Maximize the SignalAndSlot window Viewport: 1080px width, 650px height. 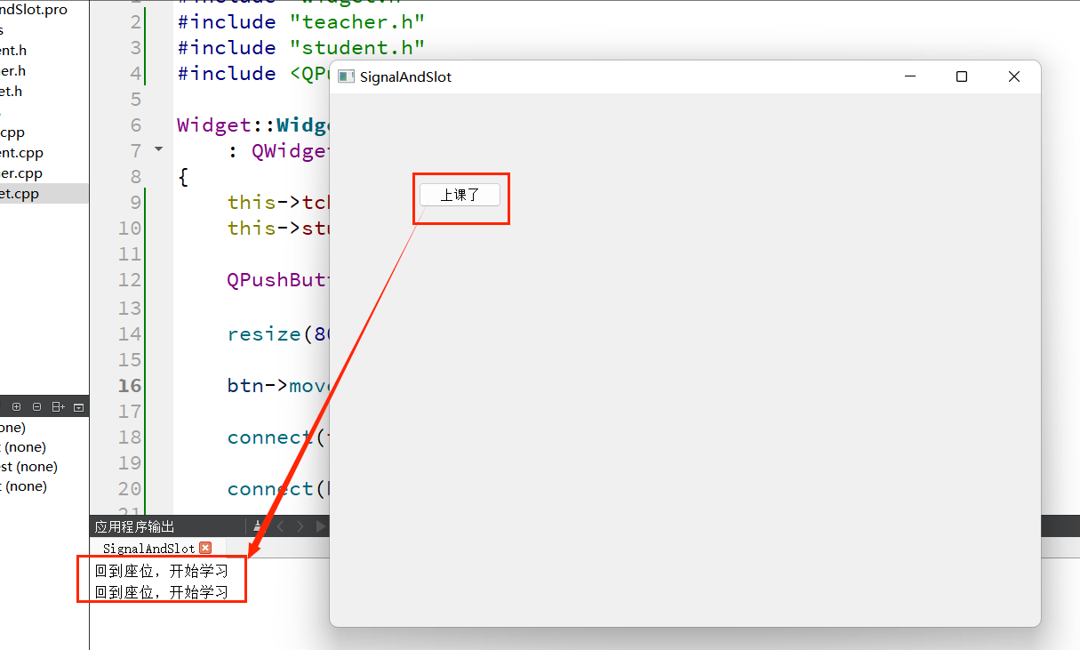(961, 76)
